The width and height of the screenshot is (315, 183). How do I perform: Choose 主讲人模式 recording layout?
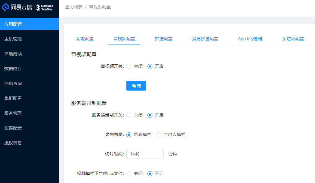159,135
